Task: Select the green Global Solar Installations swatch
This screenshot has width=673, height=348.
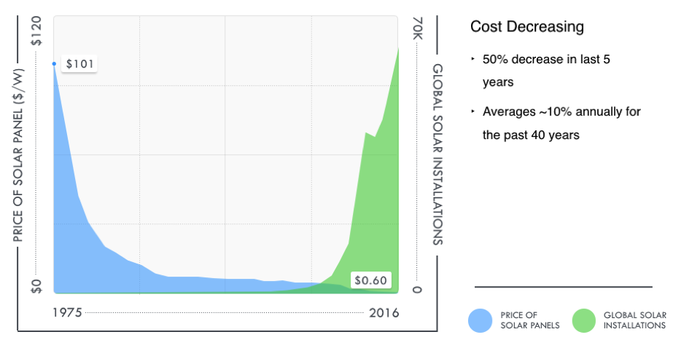Action: (584, 320)
